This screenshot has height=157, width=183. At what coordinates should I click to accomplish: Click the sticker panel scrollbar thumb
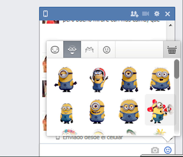click(x=177, y=69)
